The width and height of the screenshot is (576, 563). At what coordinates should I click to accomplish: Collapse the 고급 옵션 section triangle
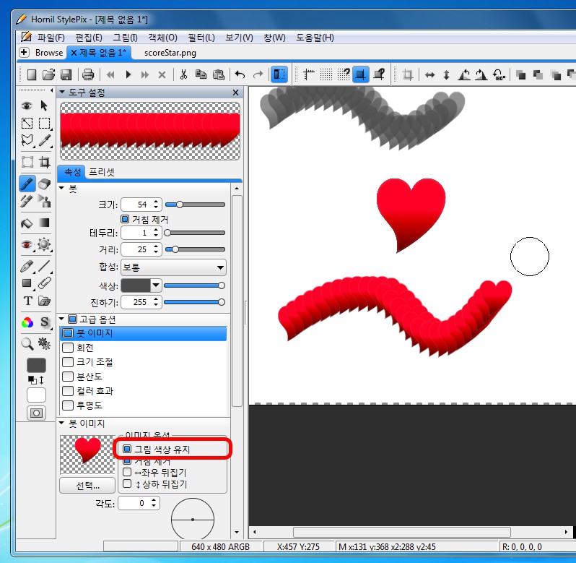(62, 319)
